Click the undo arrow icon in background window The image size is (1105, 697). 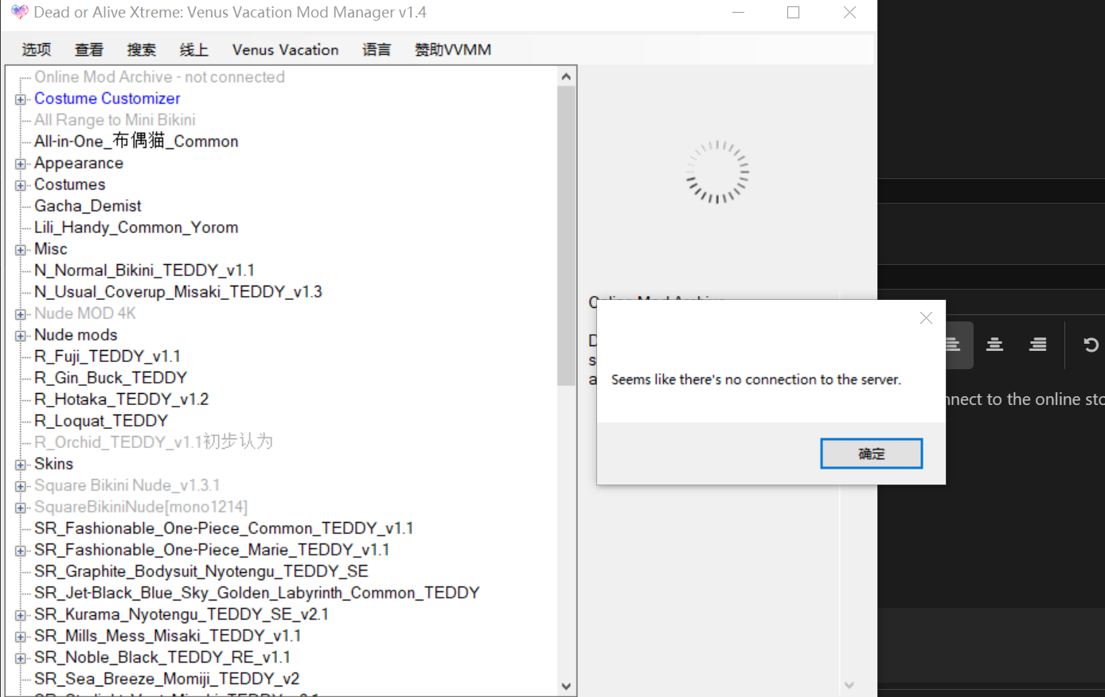[1091, 345]
